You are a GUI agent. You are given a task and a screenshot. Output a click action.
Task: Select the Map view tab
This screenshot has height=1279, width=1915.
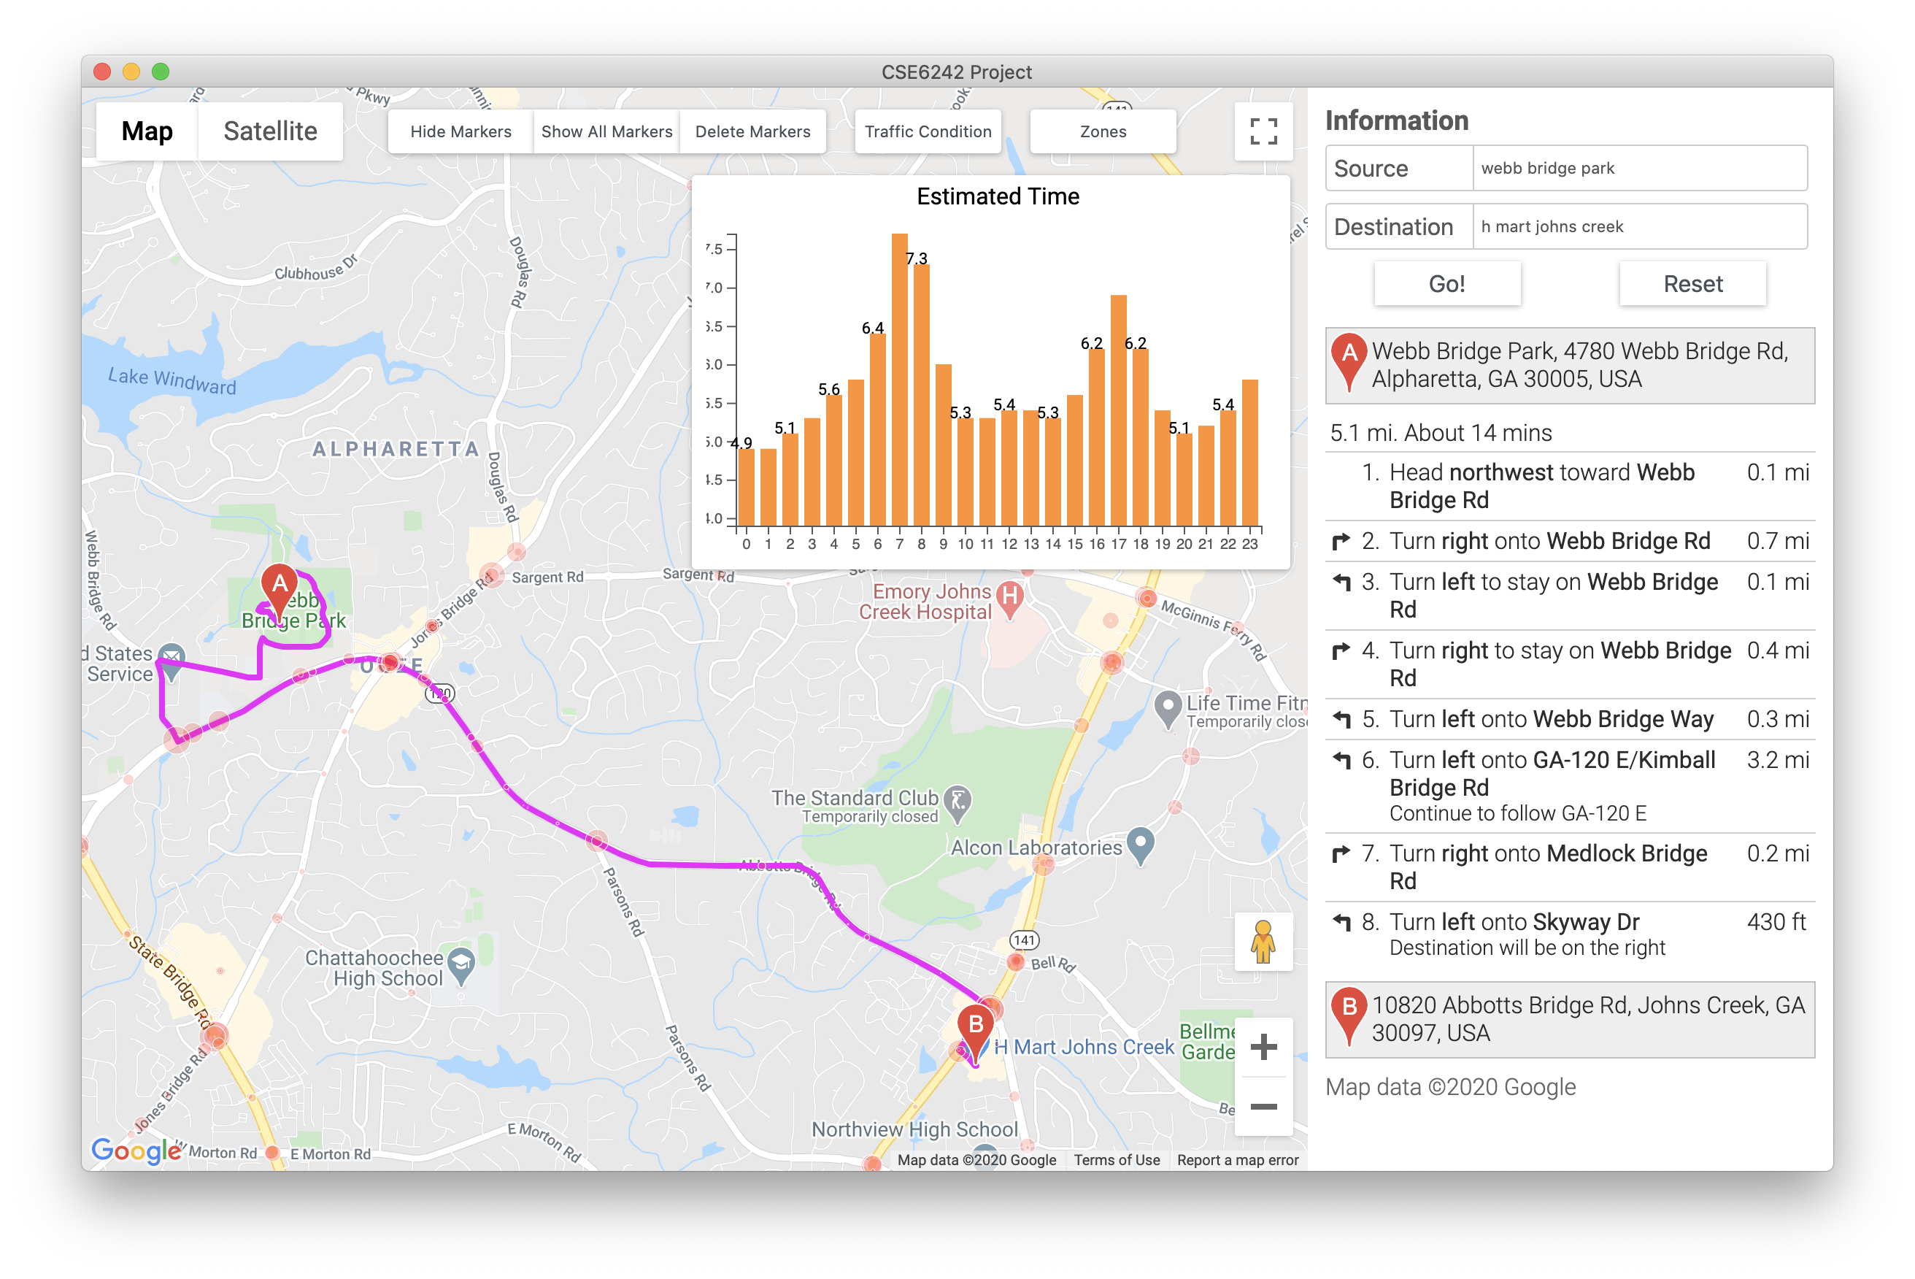147,131
